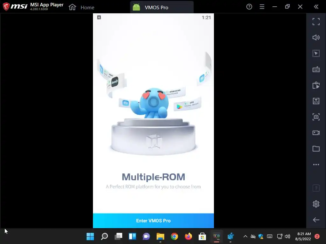Click the network display tray icon
This screenshot has height=244, width=326.
coord(280,236)
